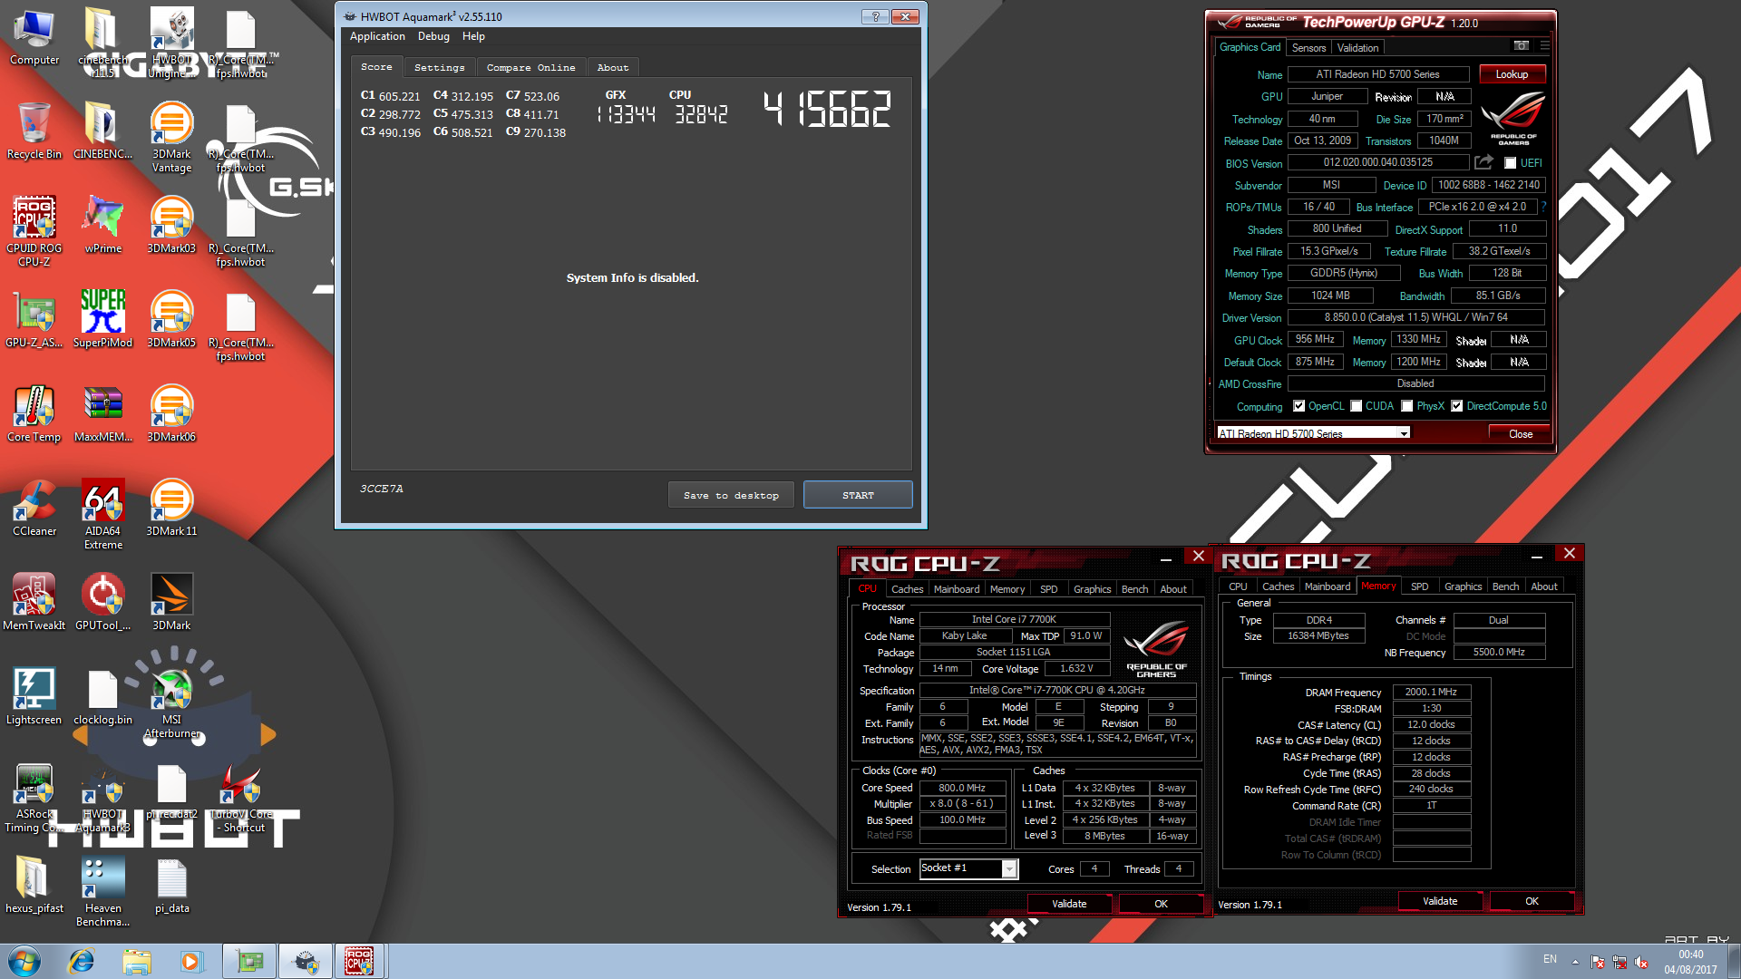This screenshot has width=1741, height=979.
Task: Open the Core Temp desktop icon
Action: coord(34,413)
